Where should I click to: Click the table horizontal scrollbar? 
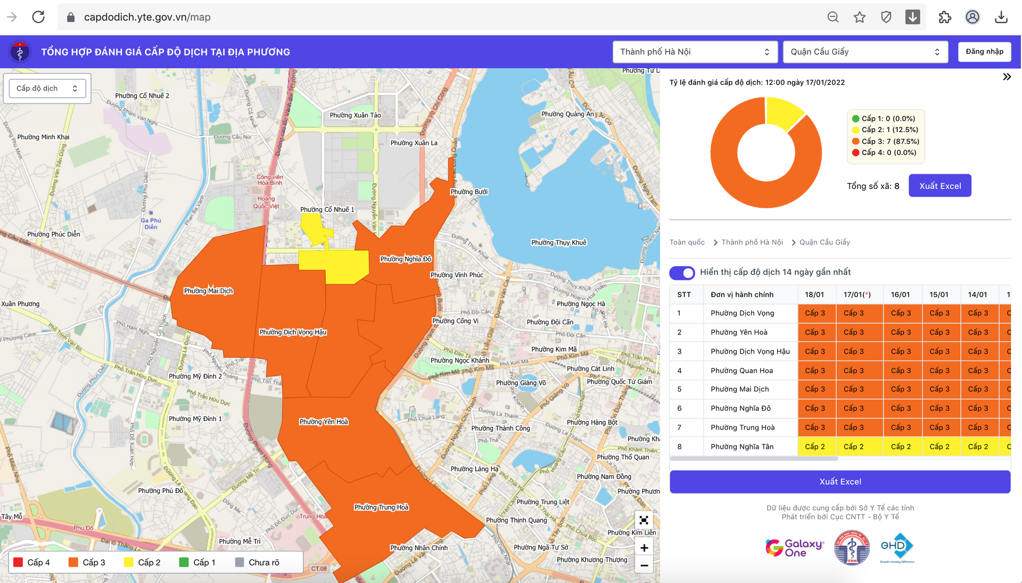754,458
